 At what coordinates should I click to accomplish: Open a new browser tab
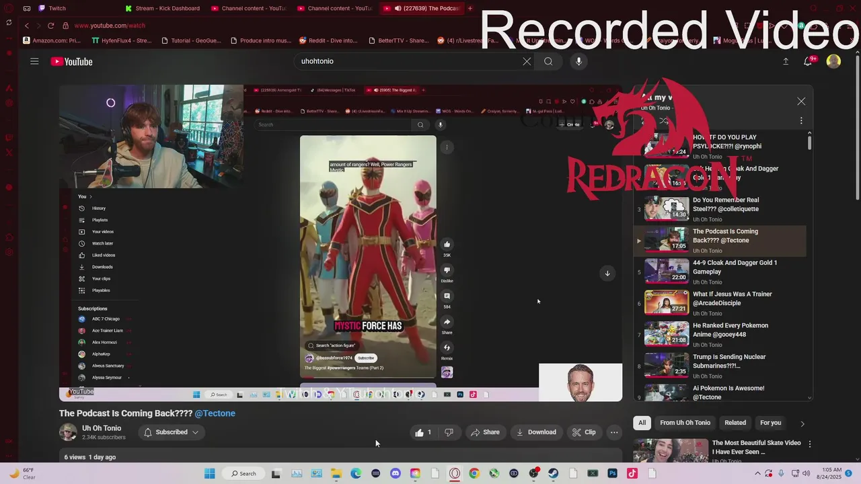(x=470, y=8)
